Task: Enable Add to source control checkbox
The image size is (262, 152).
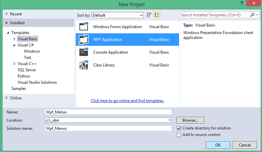Action: click(x=179, y=135)
